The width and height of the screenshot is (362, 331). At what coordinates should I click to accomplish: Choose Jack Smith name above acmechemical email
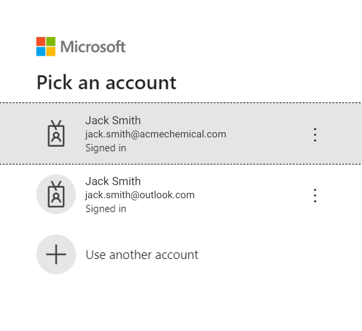pos(113,120)
